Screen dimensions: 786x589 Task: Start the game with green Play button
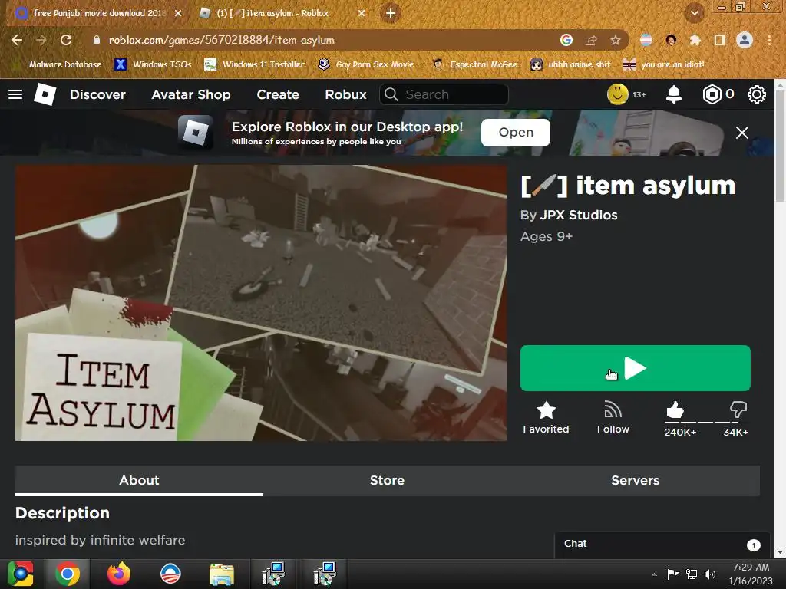(x=635, y=368)
